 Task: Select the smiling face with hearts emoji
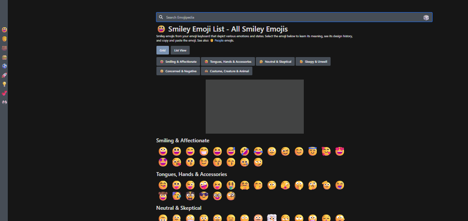point(326,151)
